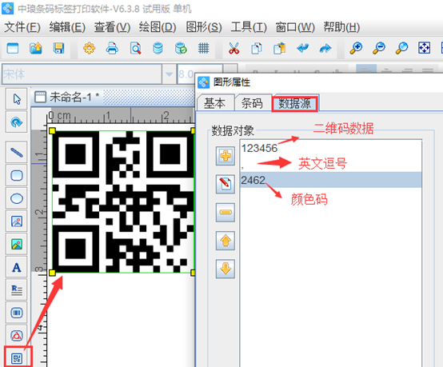
Task: Select the rich text tool
Action: point(17,290)
